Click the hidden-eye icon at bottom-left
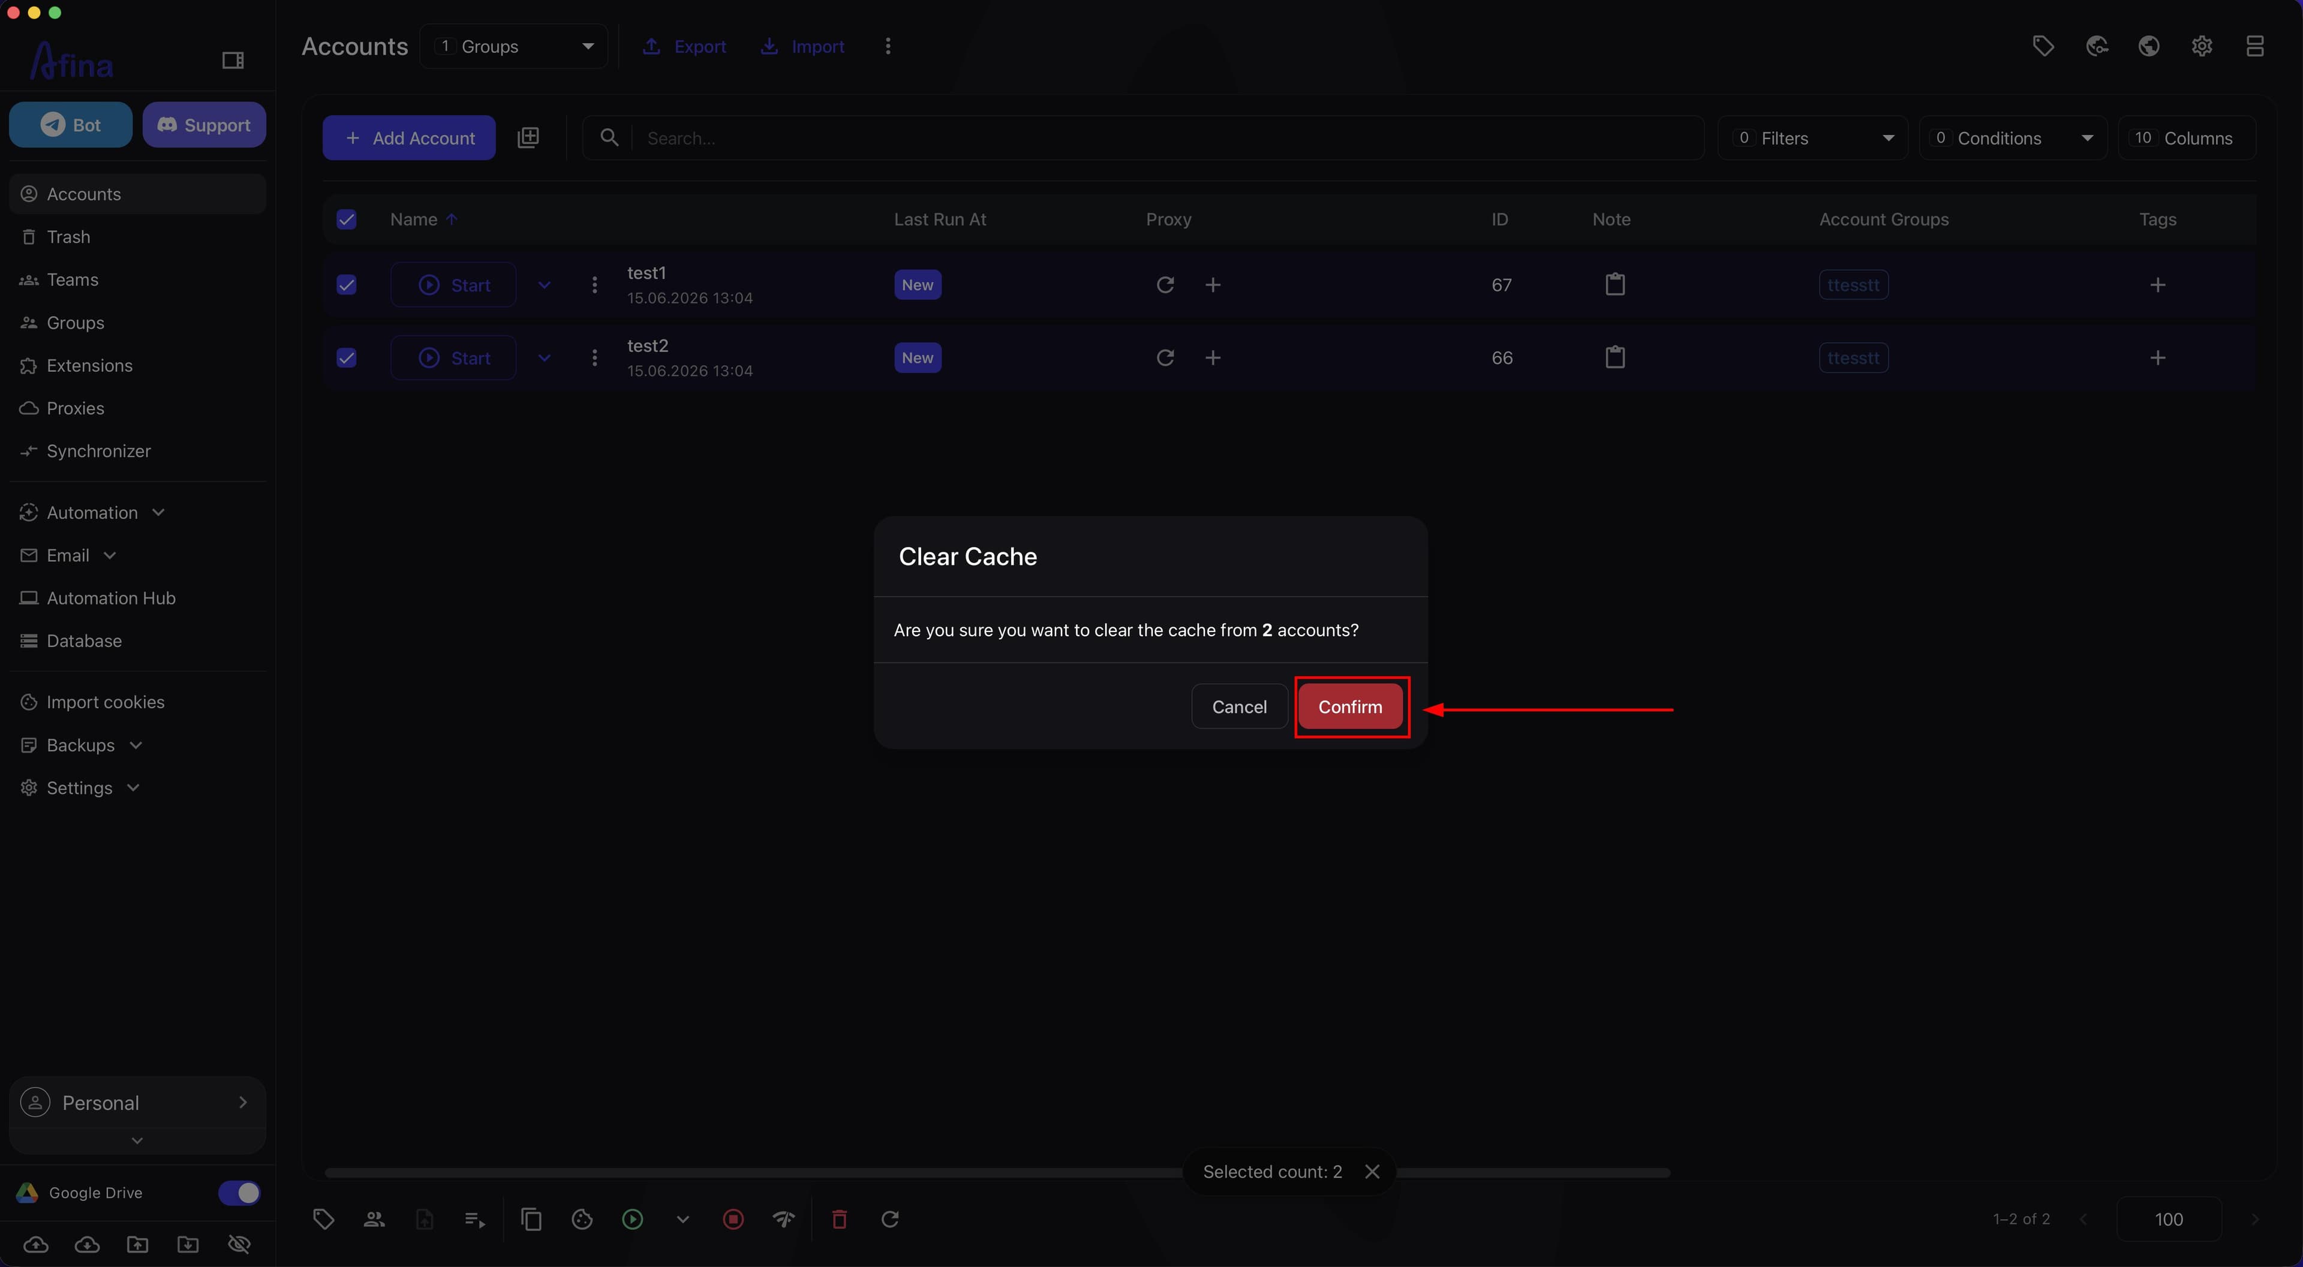The width and height of the screenshot is (2303, 1267). (x=239, y=1244)
